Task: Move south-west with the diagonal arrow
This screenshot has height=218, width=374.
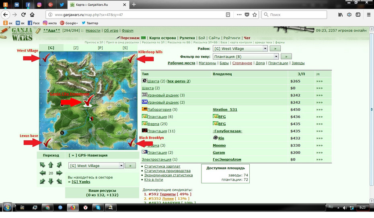Action: [43, 181]
